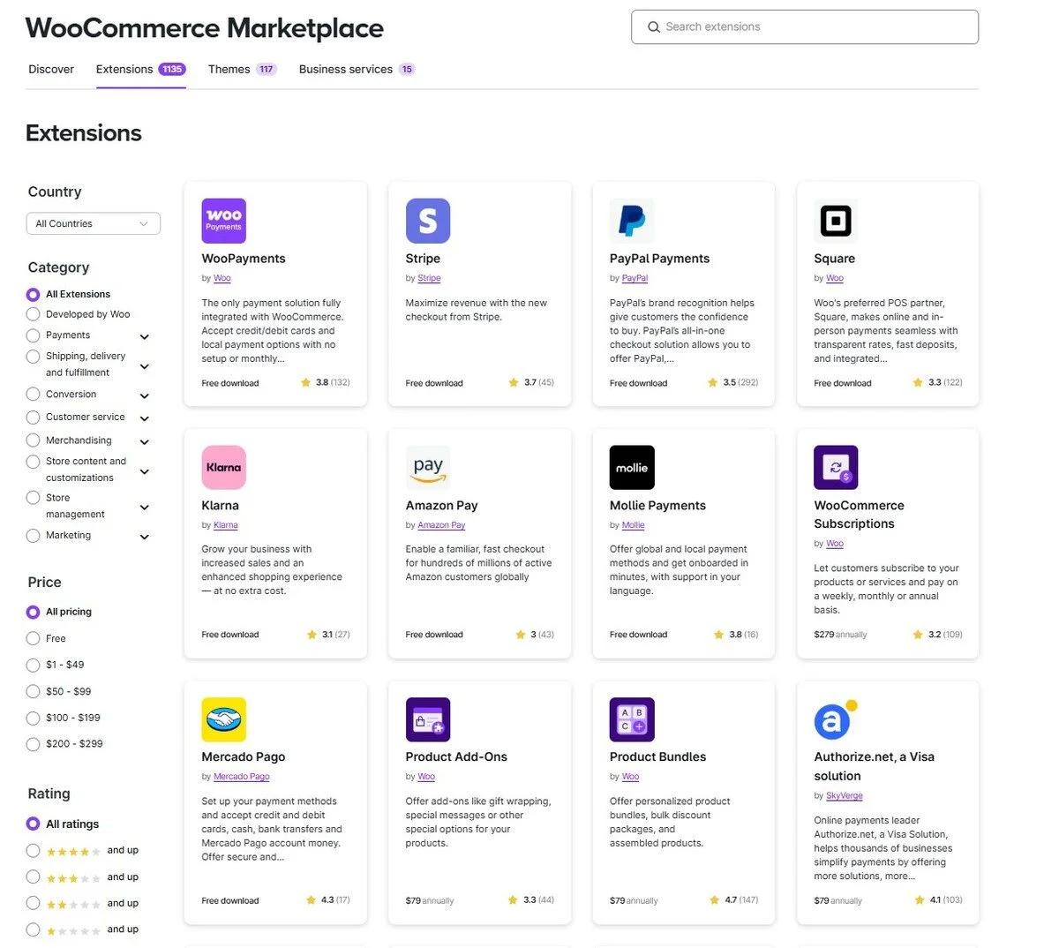The height and width of the screenshot is (948, 1059).
Task: Click the WooPayments logo icon
Action: (x=223, y=221)
